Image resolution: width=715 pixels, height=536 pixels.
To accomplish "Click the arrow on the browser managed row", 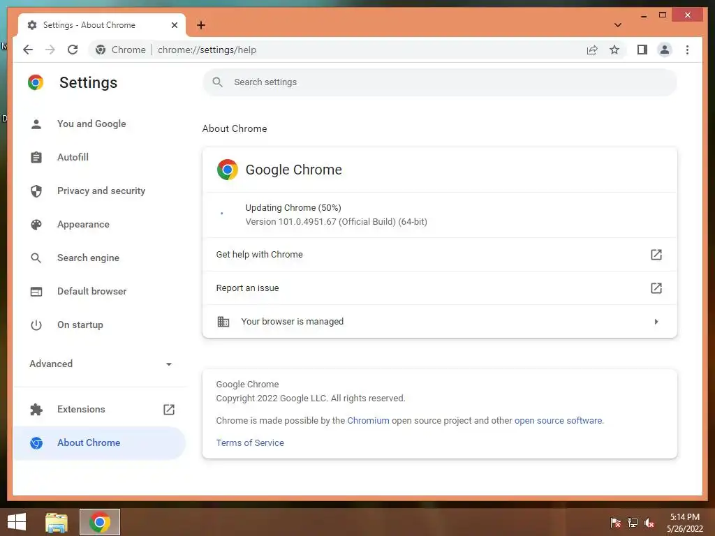I will (x=656, y=321).
